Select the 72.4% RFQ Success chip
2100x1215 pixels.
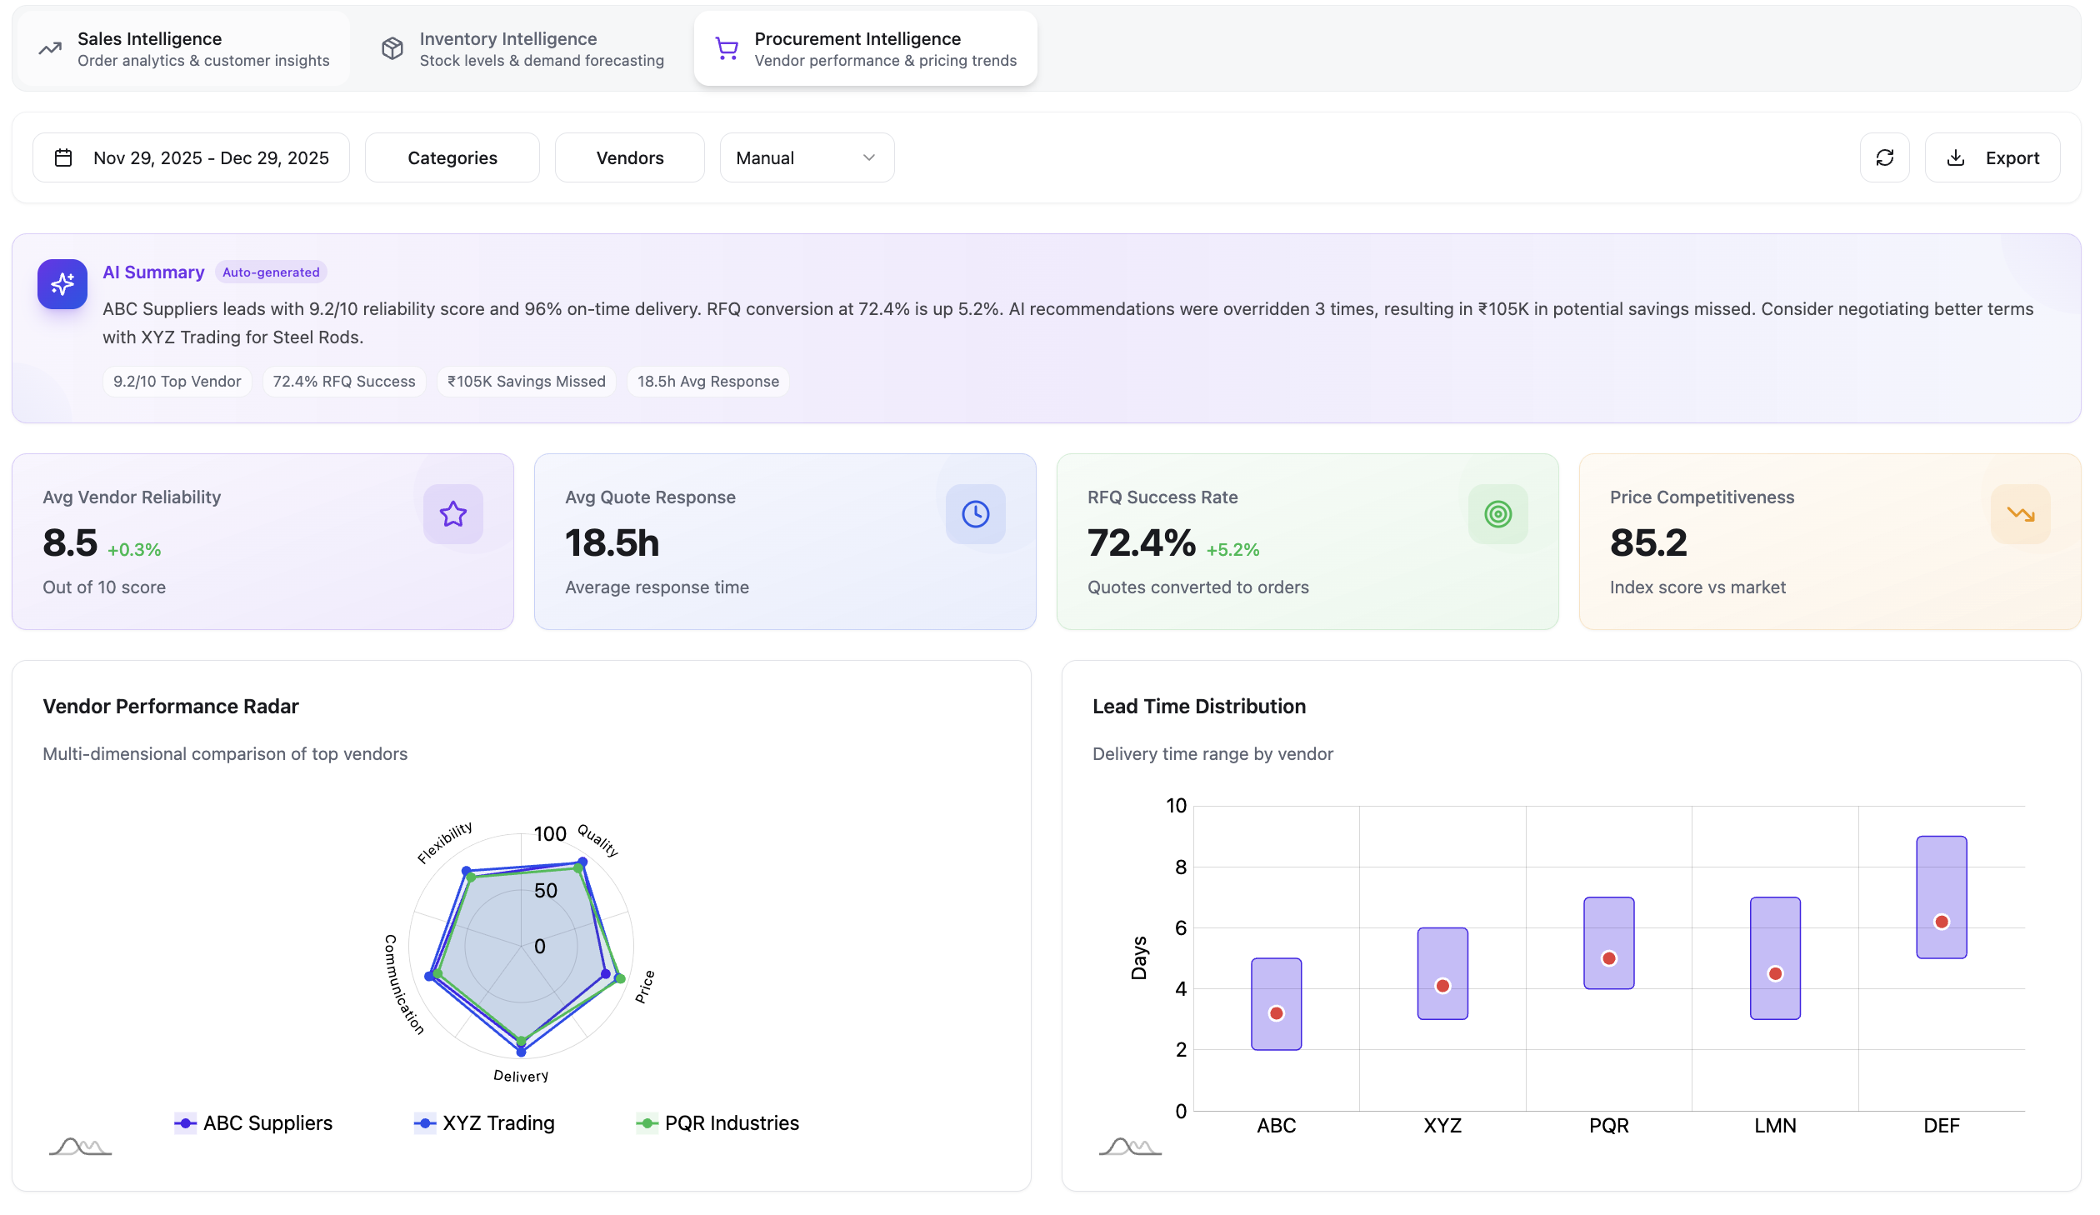click(344, 382)
